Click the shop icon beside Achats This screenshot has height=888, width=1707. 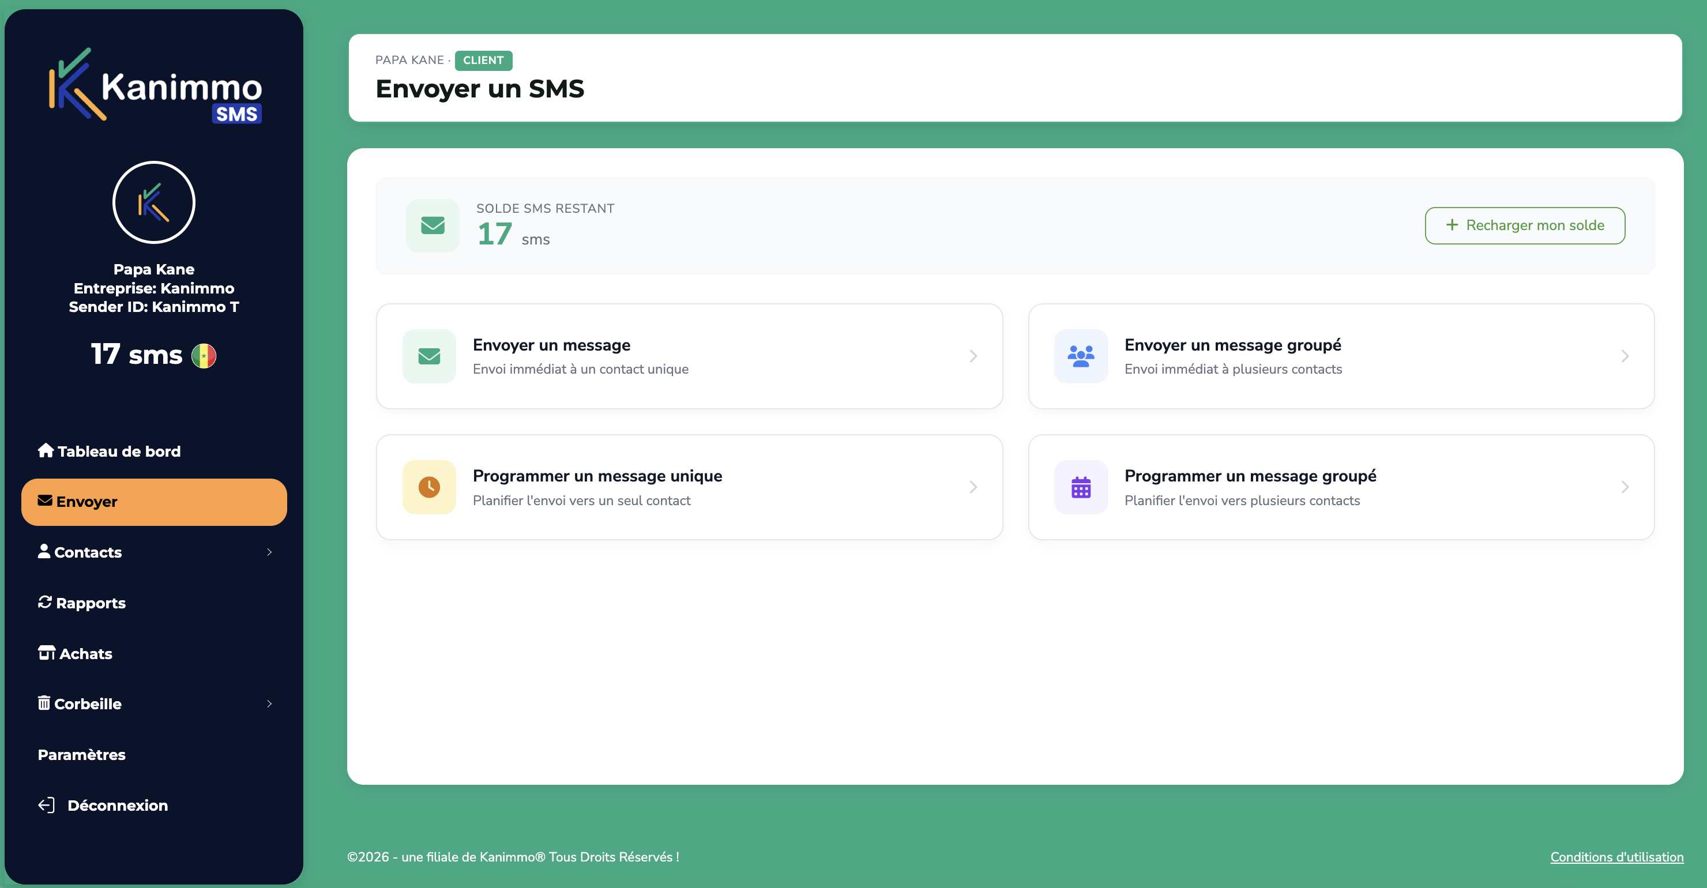tap(46, 653)
